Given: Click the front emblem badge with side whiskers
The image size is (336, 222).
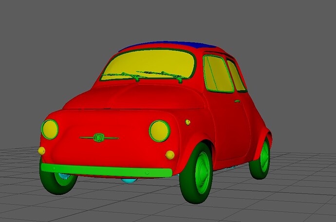Looking at the screenshot, I should [x=99, y=138].
